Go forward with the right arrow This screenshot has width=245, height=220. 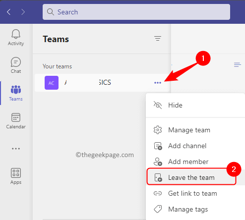(23, 12)
